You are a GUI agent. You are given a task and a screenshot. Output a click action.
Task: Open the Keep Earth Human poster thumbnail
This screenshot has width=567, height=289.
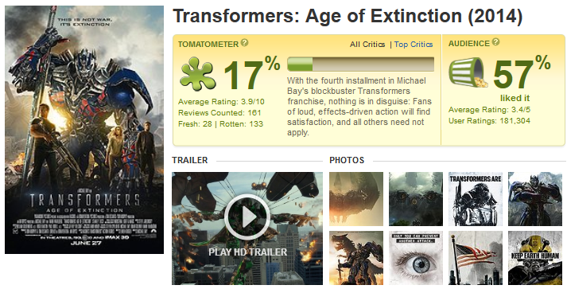pyautogui.click(x=535, y=258)
